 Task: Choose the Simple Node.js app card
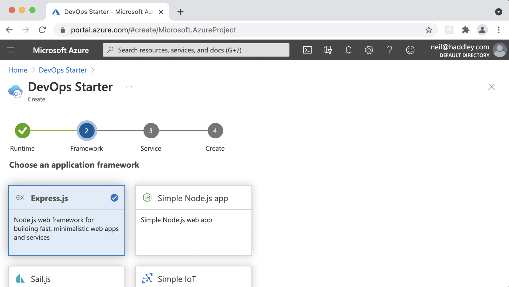coord(193,220)
